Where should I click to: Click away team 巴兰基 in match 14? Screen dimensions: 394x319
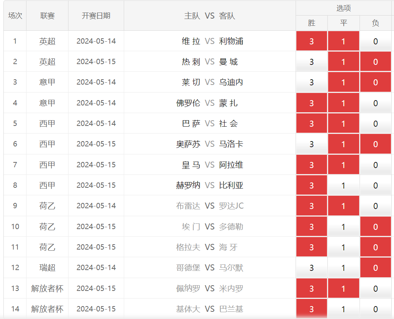pyautogui.click(x=231, y=309)
